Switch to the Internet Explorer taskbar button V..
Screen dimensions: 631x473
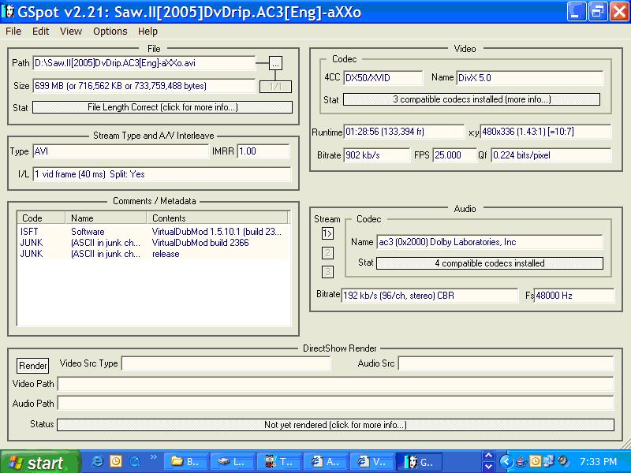(372, 462)
